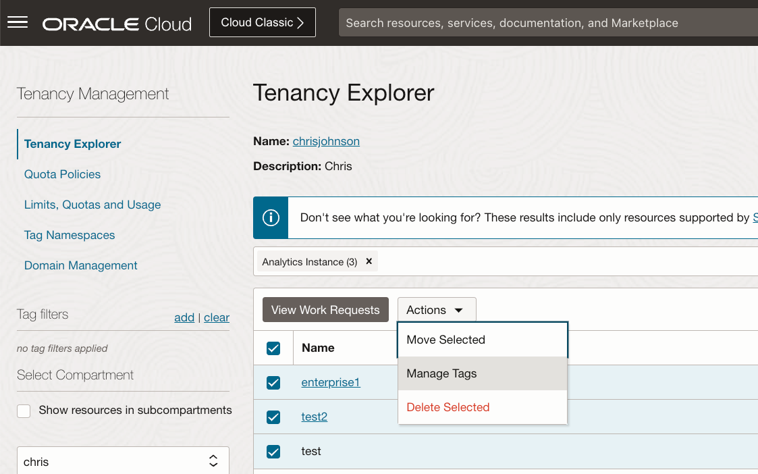Open the Actions dropdown
758x474 pixels.
click(436, 309)
